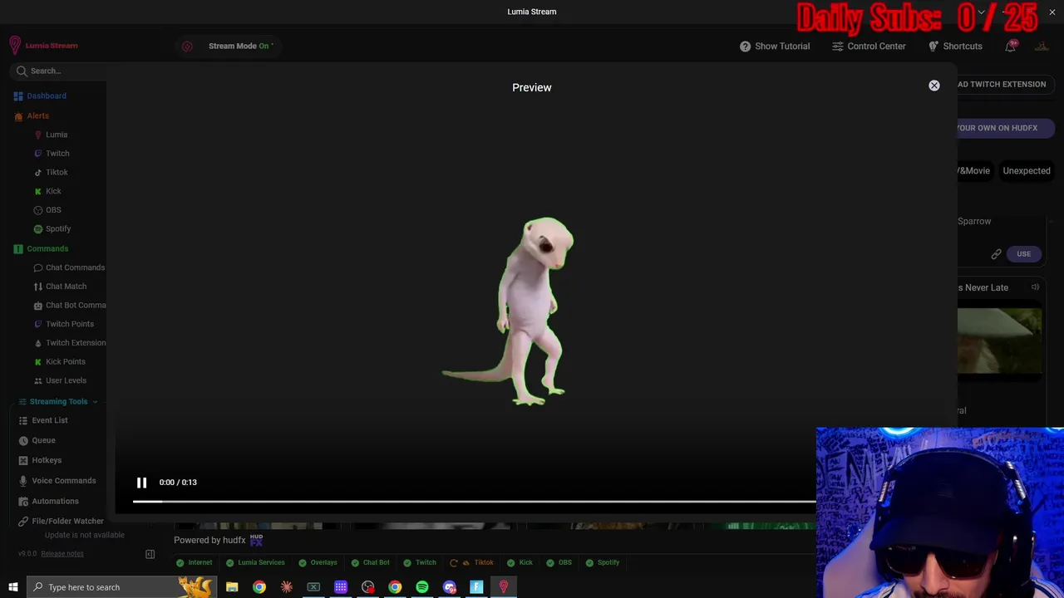
Task: Pause the preview video
Action: coord(141,483)
